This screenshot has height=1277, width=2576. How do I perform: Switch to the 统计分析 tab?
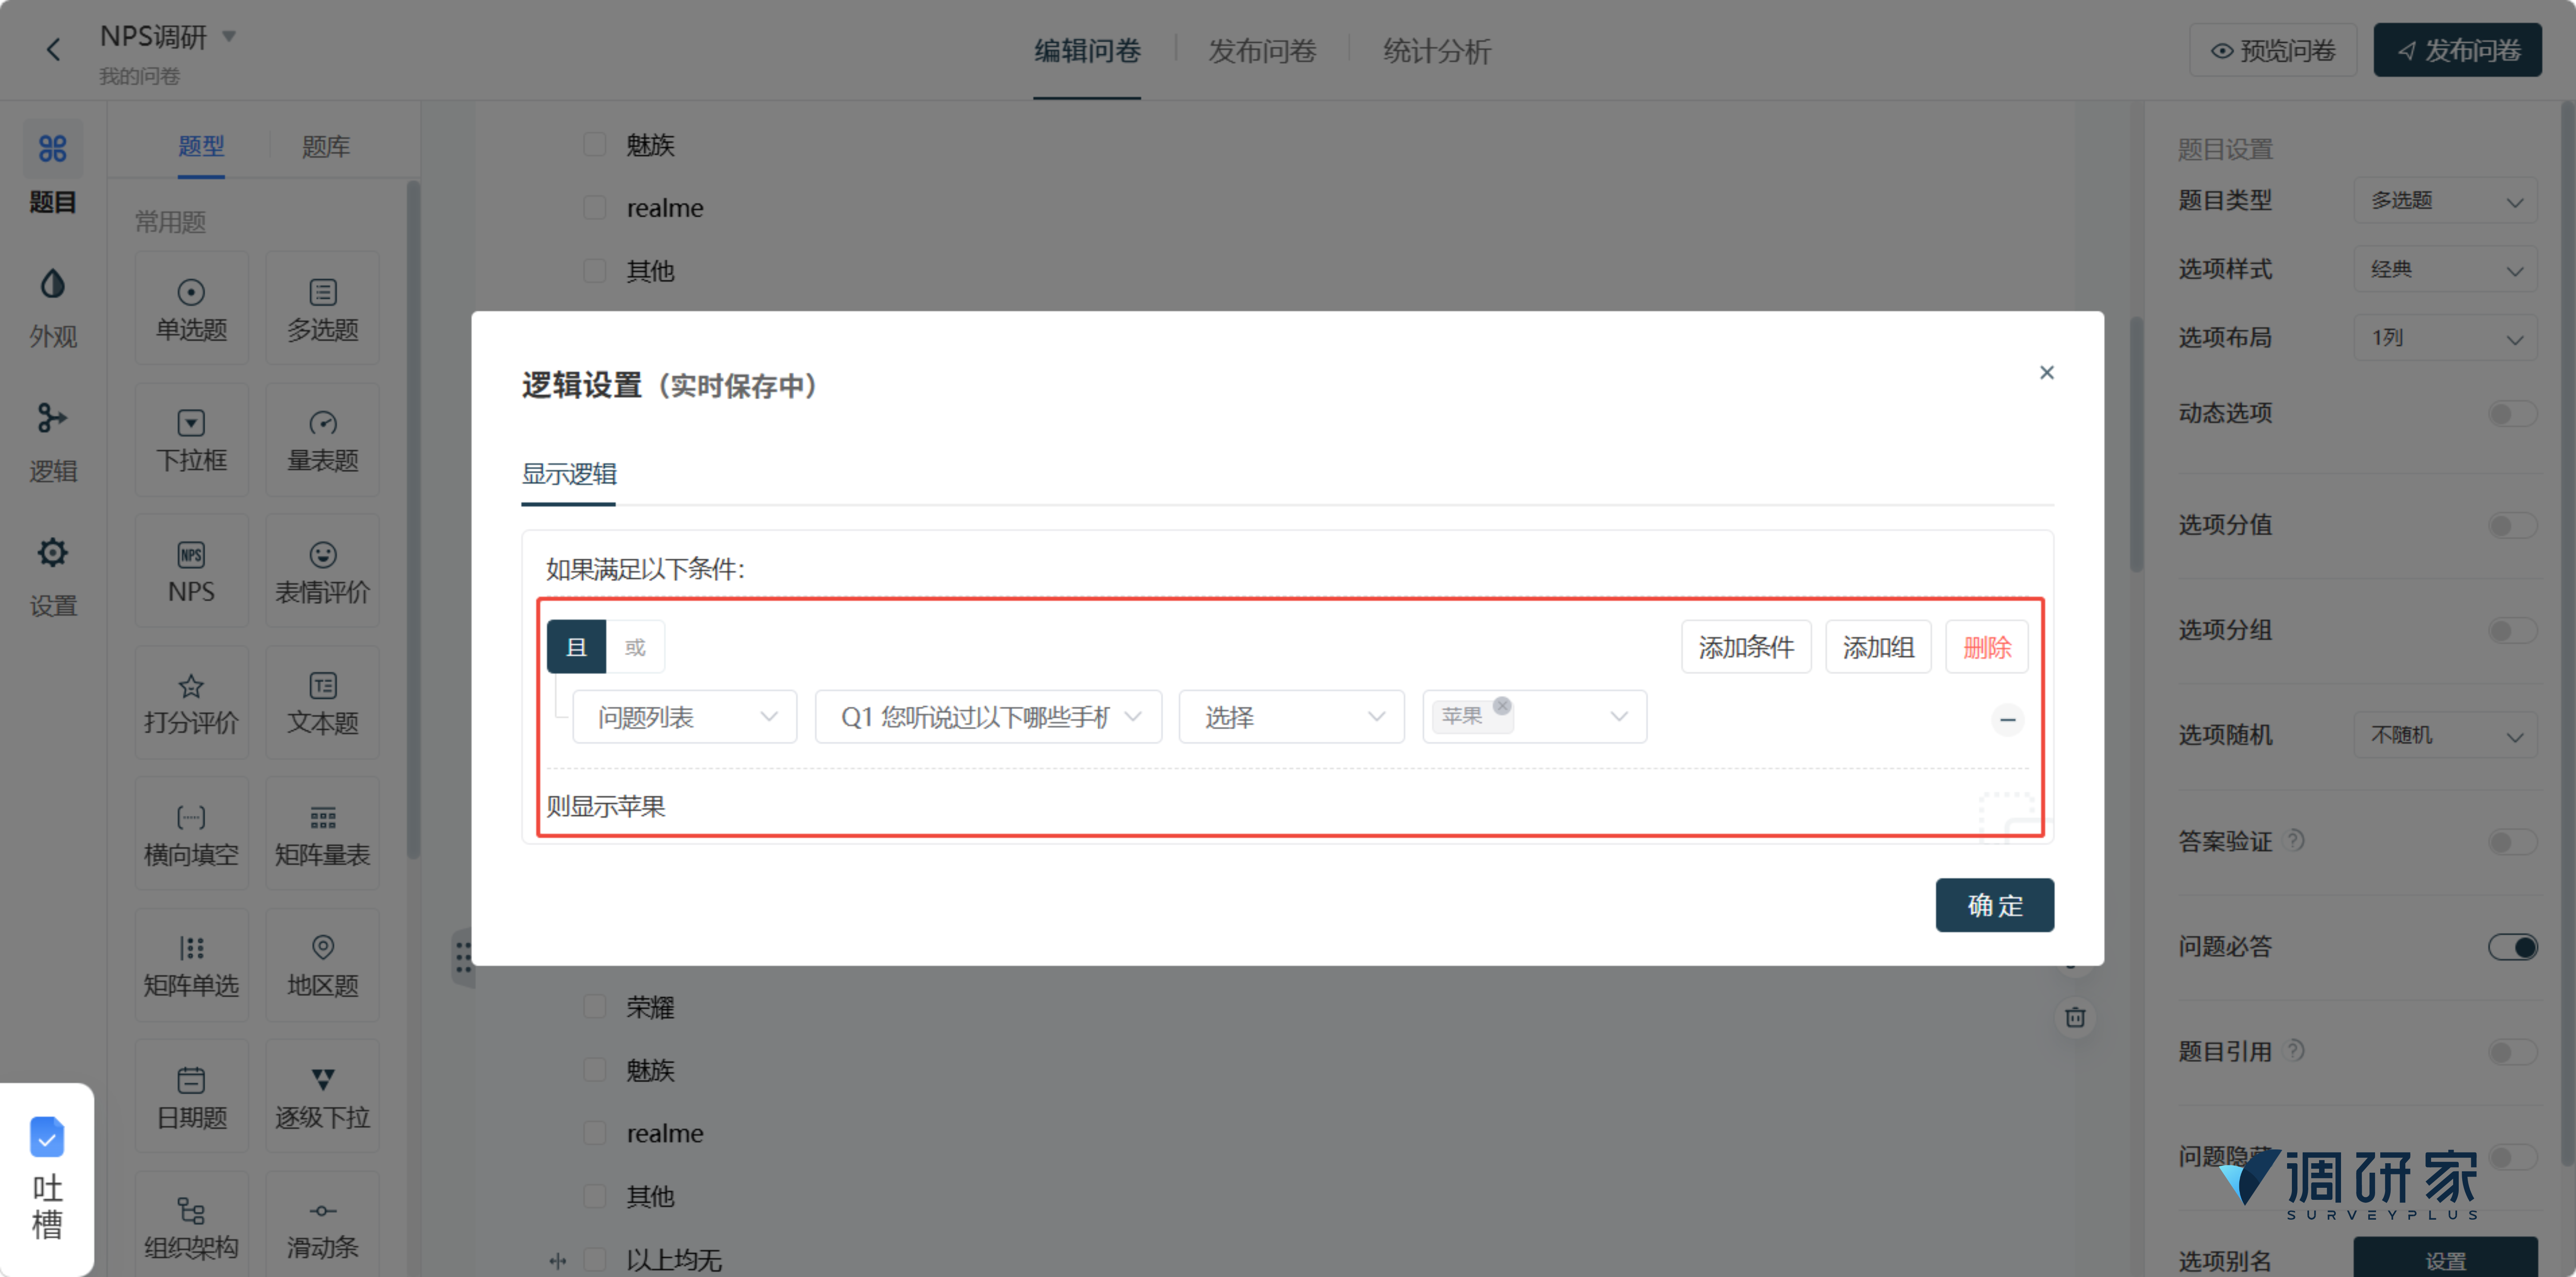(x=1436, y=51)
